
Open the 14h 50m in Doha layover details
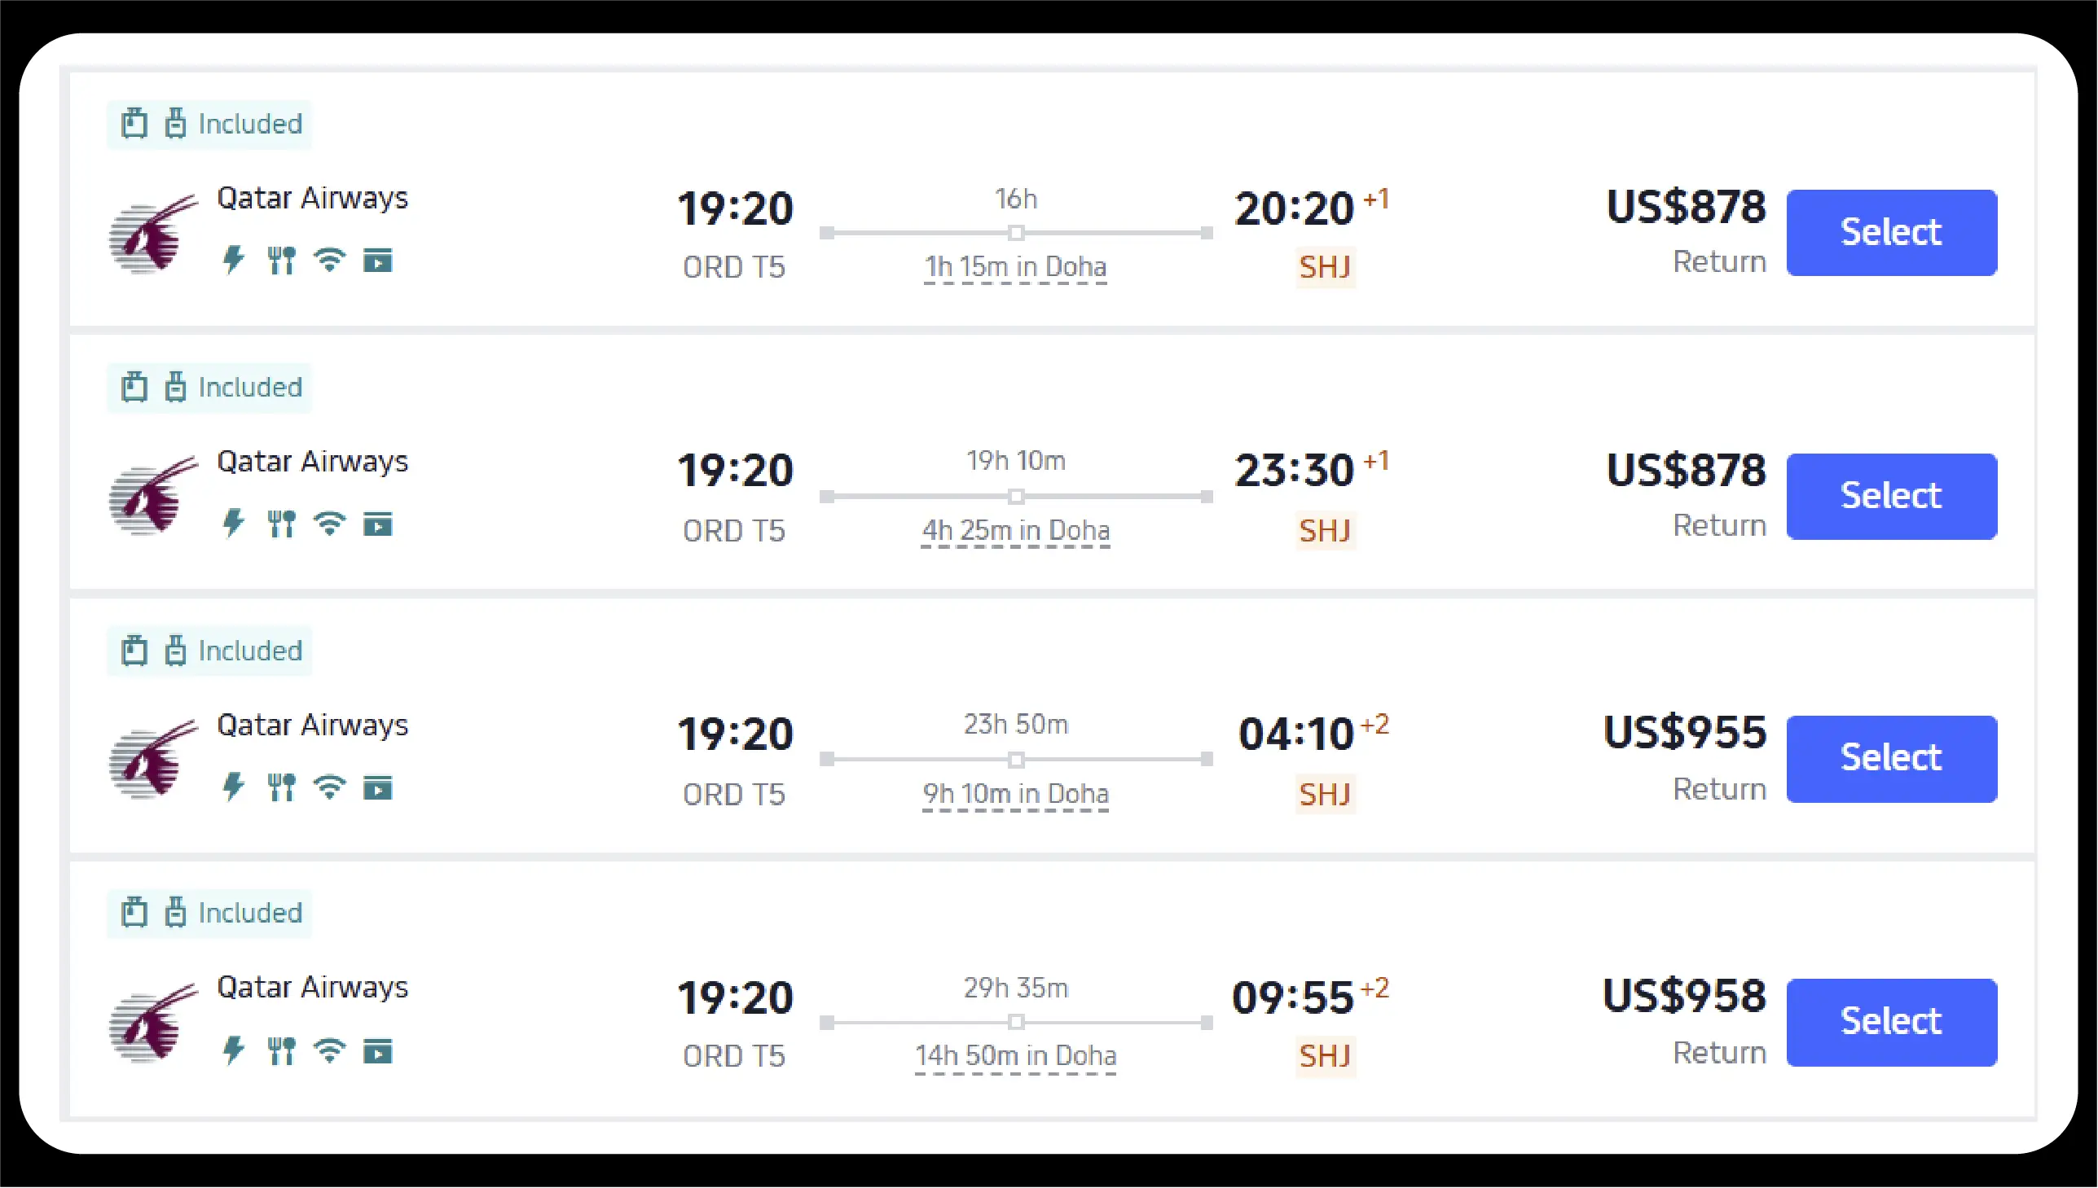(x=1014, y=1056)
